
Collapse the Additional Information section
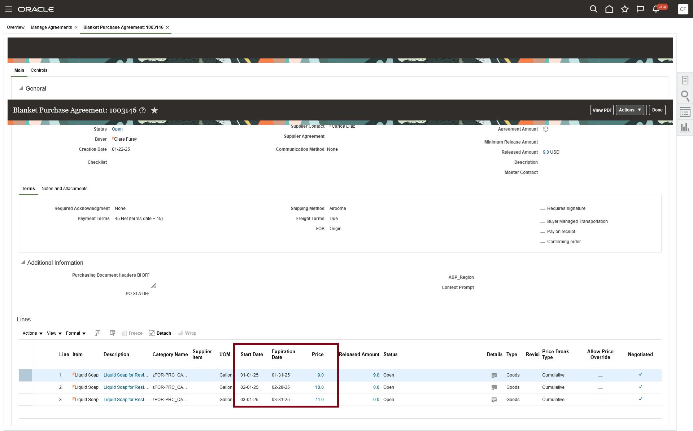click(23, 263)
